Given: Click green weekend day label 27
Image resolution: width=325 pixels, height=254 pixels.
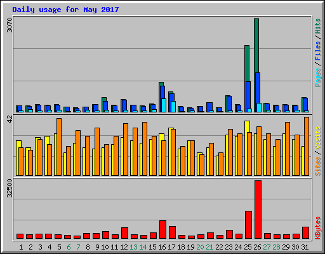Looking at the screenshot, I should pos(267,247).
